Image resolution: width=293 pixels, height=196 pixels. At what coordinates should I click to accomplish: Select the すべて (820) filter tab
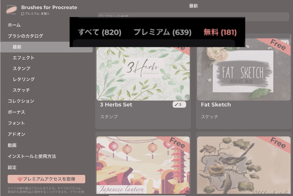click(100, 32)
